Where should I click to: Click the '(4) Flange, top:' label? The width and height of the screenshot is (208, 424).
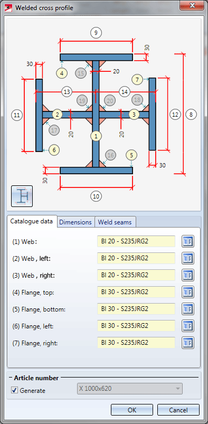pyautogui.click(x=33, y=293)
